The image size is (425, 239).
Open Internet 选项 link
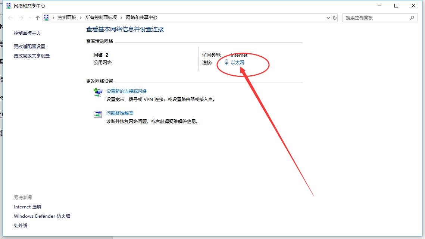coord(27,207)
